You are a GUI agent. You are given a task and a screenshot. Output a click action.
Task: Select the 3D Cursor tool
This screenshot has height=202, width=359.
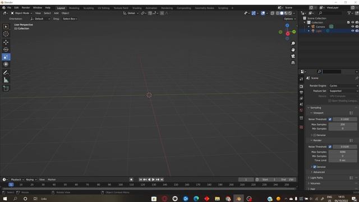6,34
